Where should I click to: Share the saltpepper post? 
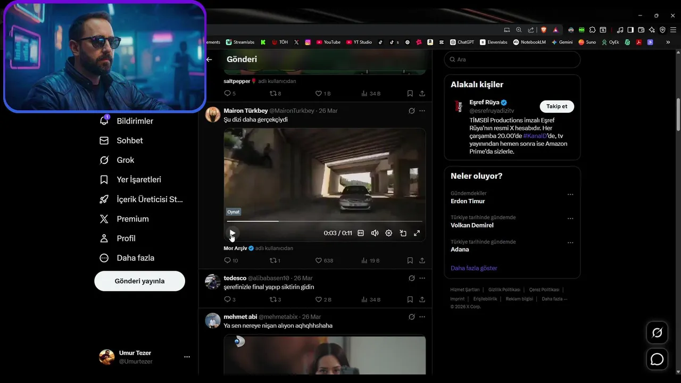[422, 94]
